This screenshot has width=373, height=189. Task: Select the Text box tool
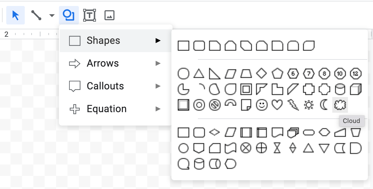tap(89, 15)
